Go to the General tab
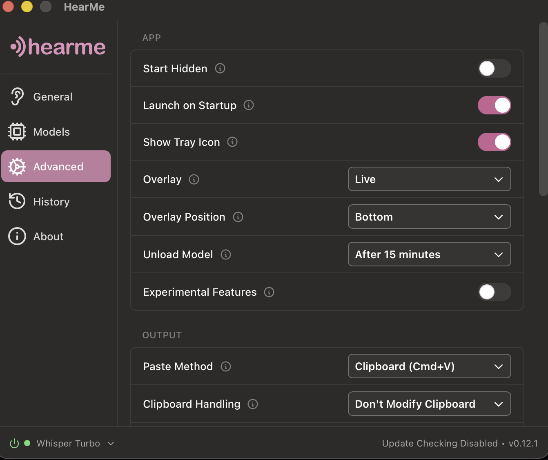 pos(56,97)
